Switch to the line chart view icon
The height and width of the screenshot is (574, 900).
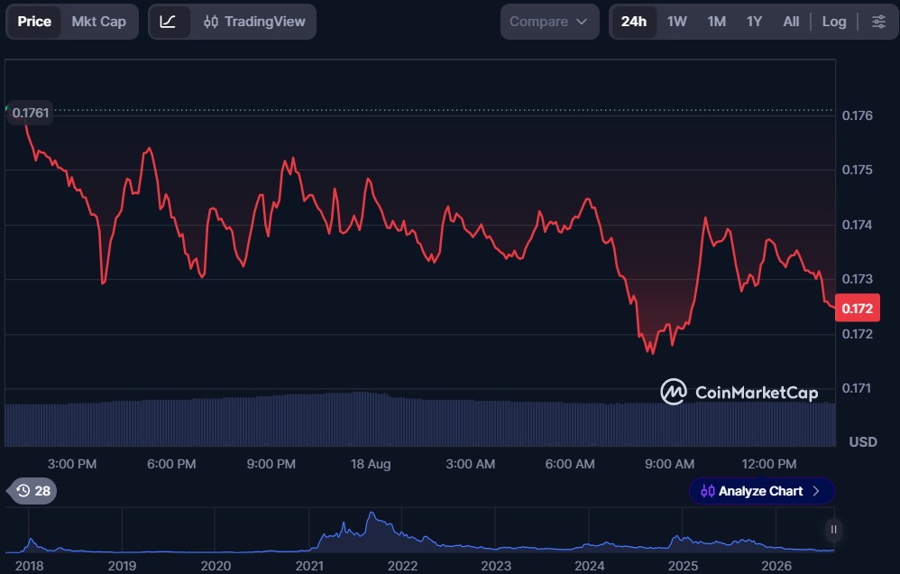[x=168, y=22]
